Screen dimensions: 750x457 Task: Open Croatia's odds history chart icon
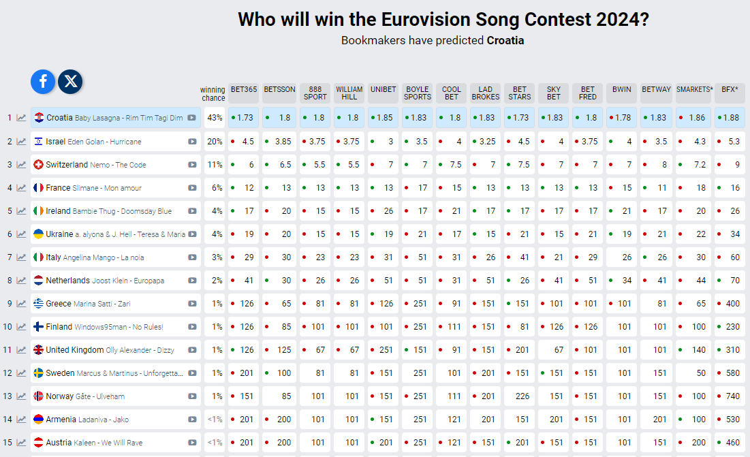coord(22,118)
